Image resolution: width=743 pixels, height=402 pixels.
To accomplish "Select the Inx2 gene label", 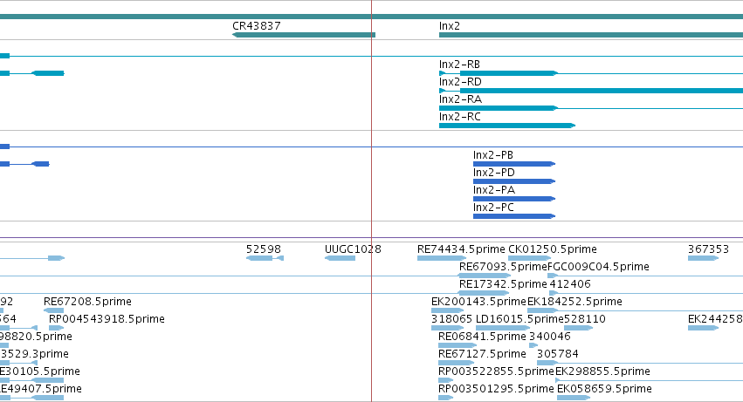I will point(450,26).
